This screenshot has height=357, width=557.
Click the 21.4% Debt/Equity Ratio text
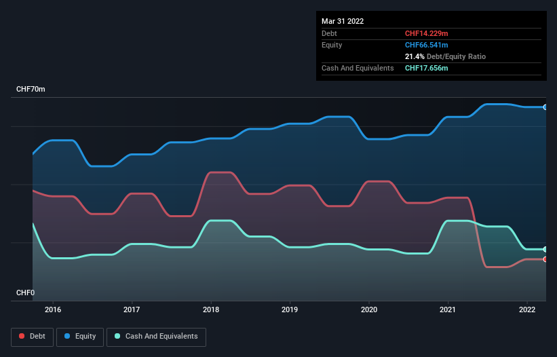click(x=445, y=56)
